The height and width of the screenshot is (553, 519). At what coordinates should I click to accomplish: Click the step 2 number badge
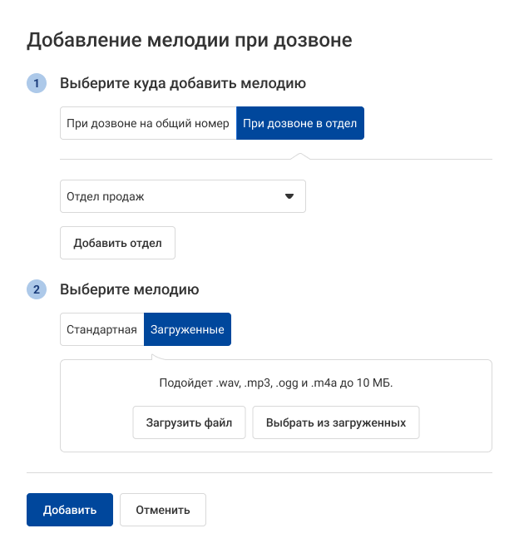pyautogui.click(x=37, y=289)
